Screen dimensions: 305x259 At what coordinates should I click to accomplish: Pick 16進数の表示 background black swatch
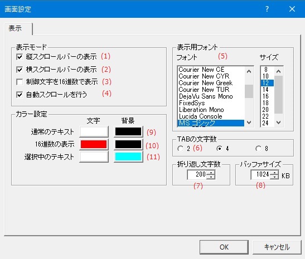click(x=128, y=144)
